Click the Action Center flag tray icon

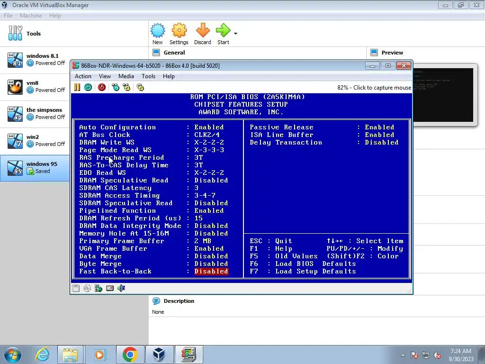point(414,355)
